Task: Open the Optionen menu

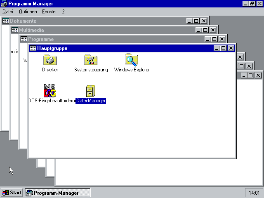Action: [28, 12]
